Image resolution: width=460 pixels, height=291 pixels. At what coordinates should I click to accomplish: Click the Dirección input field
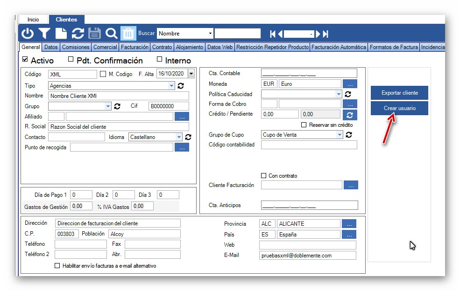(118, 223)
